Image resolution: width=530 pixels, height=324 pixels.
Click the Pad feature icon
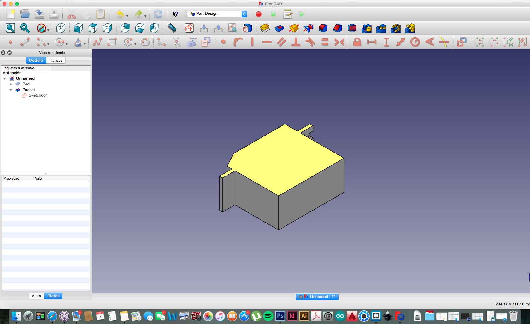point(265,28)
